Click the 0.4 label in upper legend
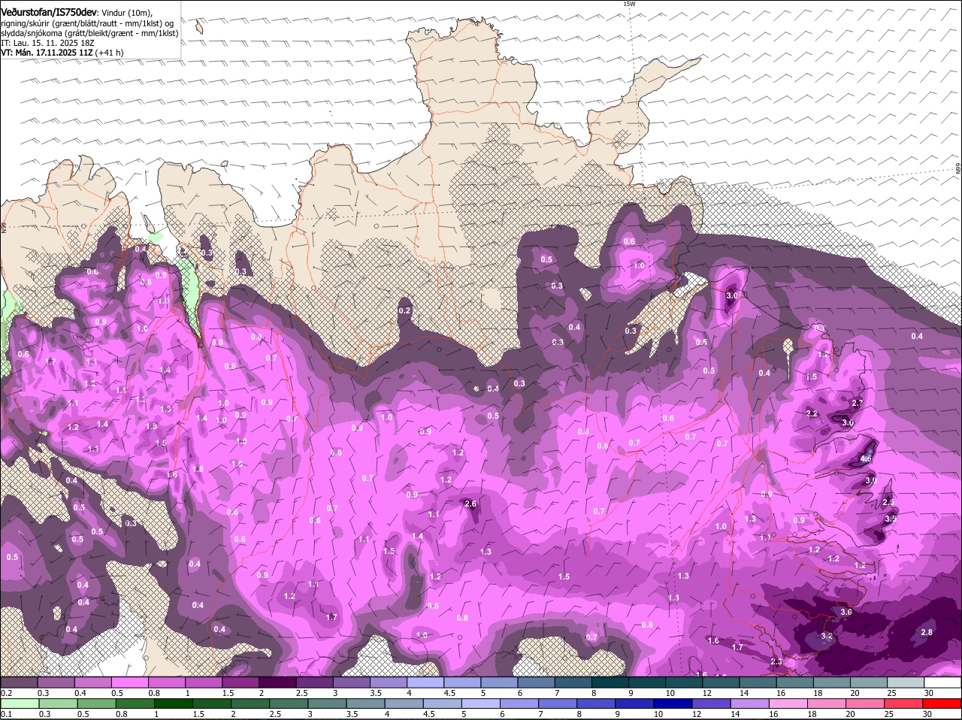 [80, 693]
